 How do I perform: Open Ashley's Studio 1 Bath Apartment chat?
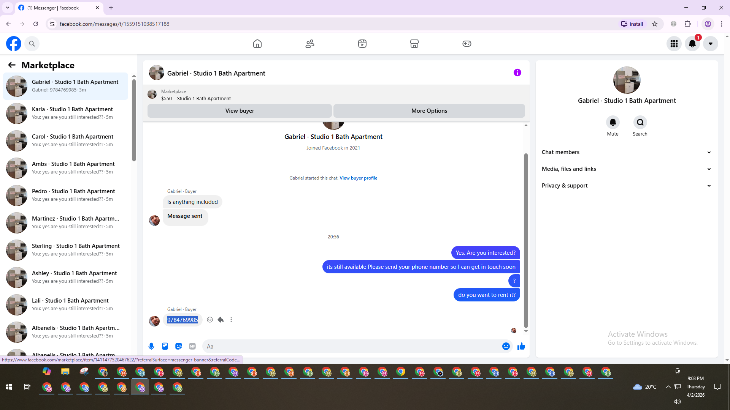(66, 278)
